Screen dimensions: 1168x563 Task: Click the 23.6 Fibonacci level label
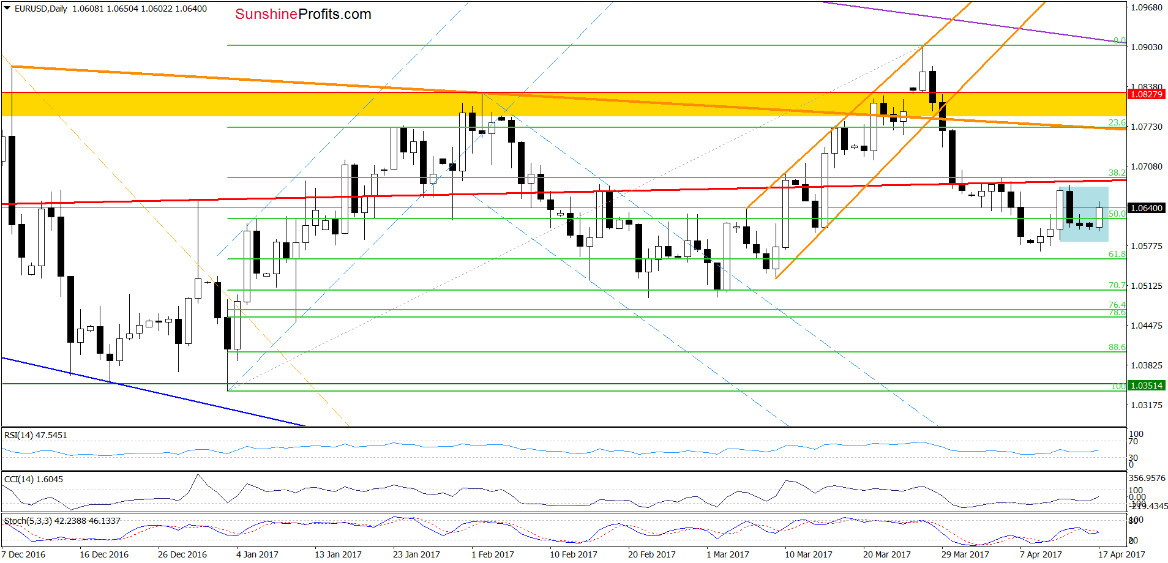(x=1117, y=122)
